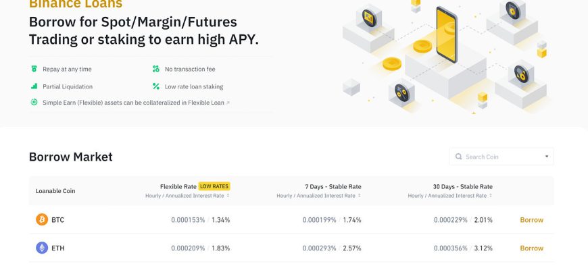
Task: Sort by 30 Days Stable Rate arrows
Action: pos(491,196)
